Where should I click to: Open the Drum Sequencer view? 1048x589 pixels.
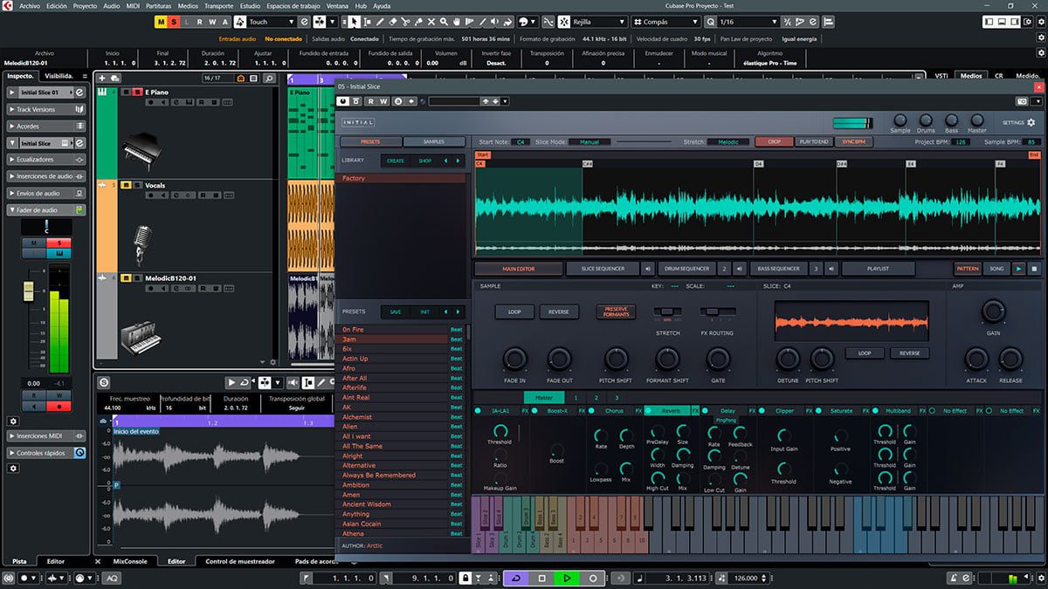[x=686, y=269]
